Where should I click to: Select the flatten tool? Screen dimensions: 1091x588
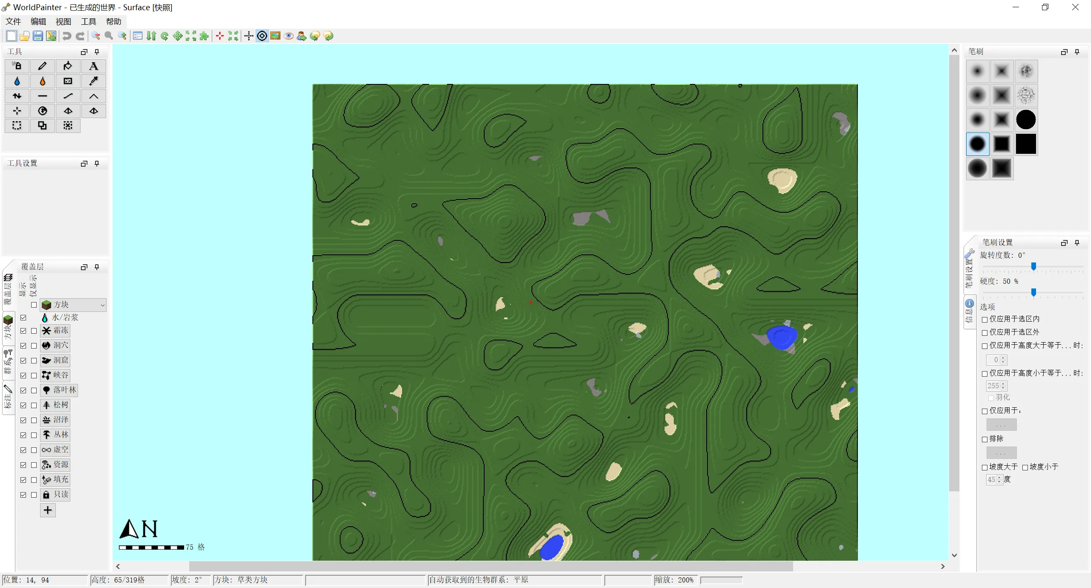pos(42,96)
